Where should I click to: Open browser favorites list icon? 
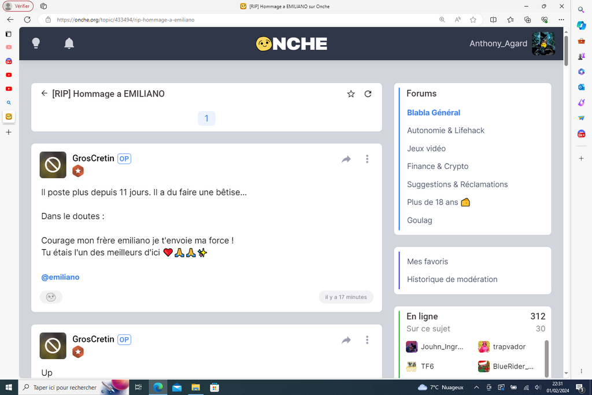coord(510,20)
